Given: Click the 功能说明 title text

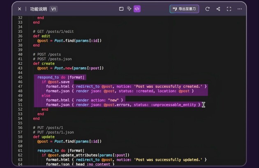Looking at the screenshot, I should point(39,9).
